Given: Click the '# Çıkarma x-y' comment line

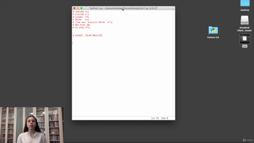Looking at the screenshot, I should click(x=81, y=14).
